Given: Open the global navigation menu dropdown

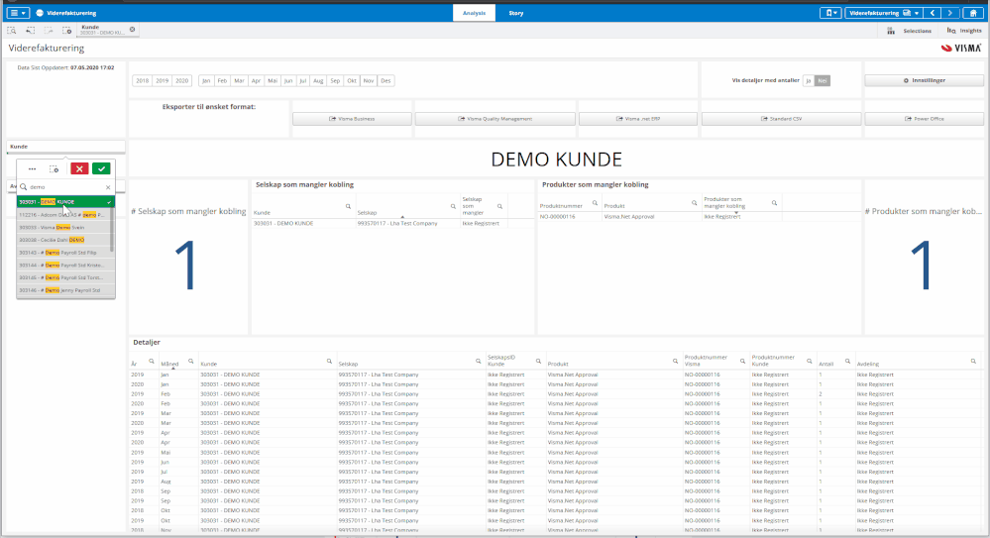Looking at the screenshot, I should point(17,13).
